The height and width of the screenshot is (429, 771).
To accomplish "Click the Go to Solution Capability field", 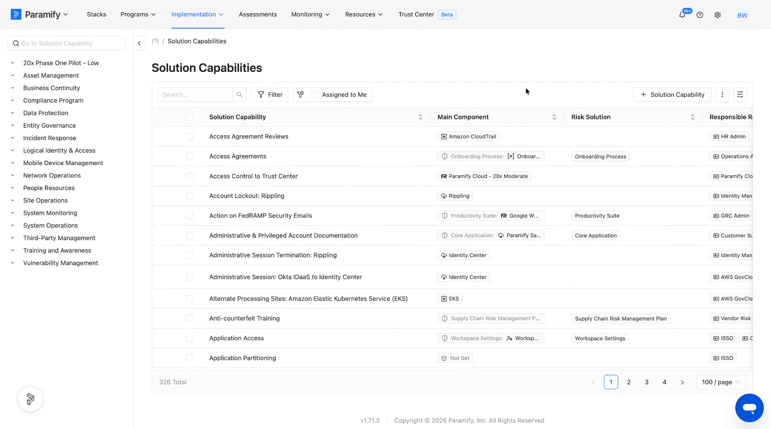I will [x=67, y=43].
